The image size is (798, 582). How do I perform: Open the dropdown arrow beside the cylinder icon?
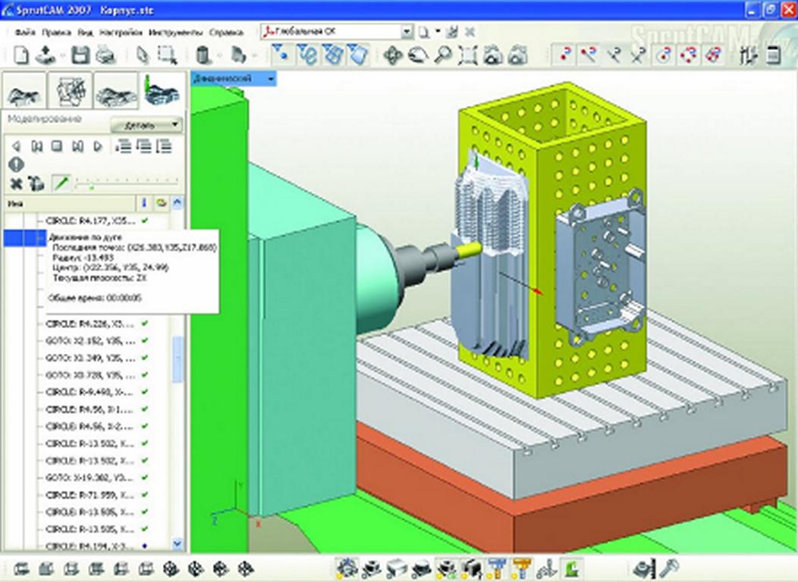click(x=219, y=55)
